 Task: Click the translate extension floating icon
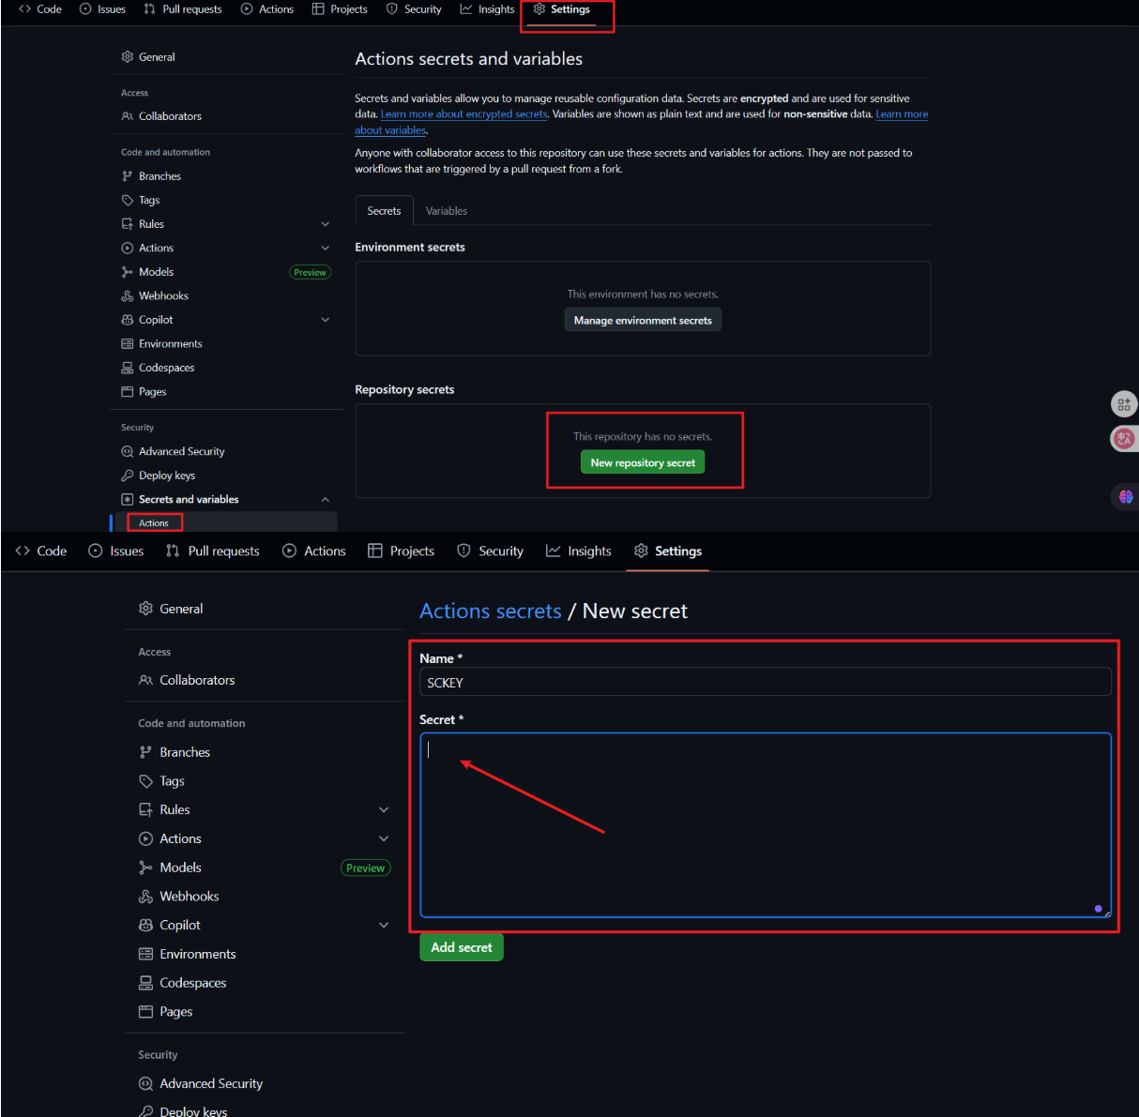point(1124,438)
